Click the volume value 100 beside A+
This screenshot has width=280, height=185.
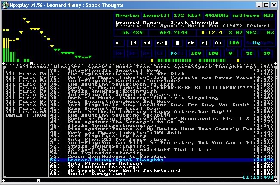click(234, 43)
